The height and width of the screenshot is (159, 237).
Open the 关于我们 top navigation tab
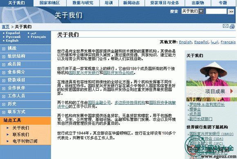tap(16, 3)
